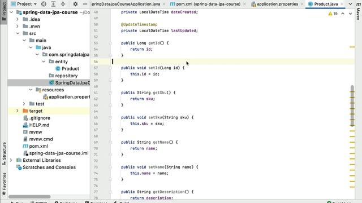The image size is (362, 203).
Task: Open application.properties in the project tree
Action: (67, 97)
